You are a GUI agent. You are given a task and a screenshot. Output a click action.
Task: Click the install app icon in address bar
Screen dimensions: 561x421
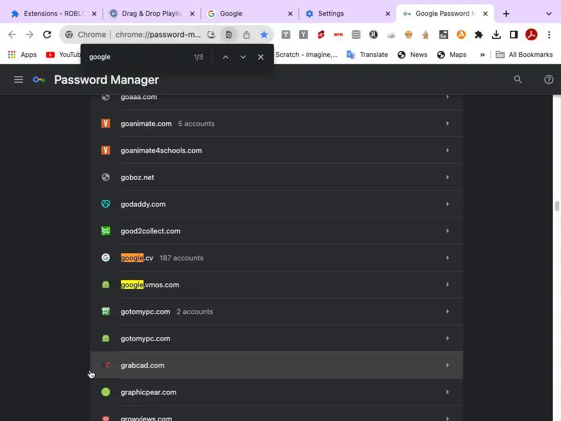(211, 35)
